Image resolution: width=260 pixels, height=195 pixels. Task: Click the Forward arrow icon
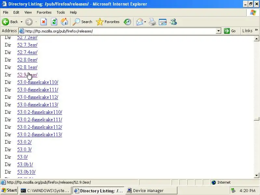(x=29, y=22)
